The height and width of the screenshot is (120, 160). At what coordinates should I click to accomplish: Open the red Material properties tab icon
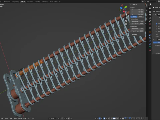tap(150, 50)
